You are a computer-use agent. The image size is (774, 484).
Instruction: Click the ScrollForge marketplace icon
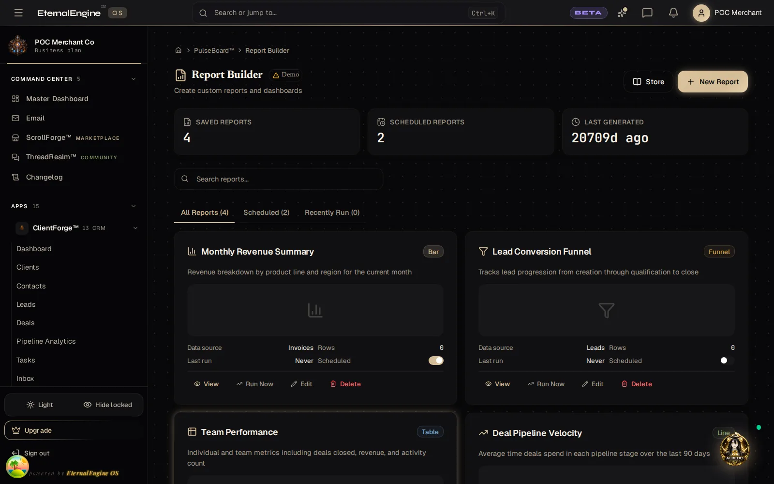[15, 137]
